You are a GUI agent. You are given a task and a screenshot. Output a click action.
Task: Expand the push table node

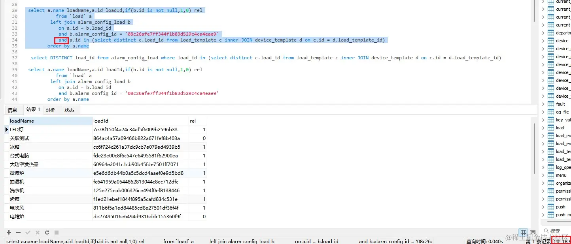pyautogui.click(x=543, y=207)
